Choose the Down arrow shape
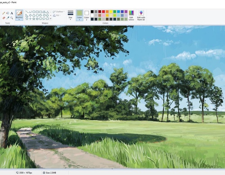 click(x=27, y=18)
